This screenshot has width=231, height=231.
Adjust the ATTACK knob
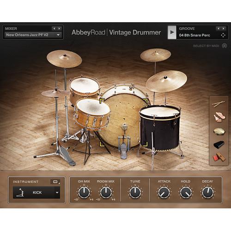point(164,192)
